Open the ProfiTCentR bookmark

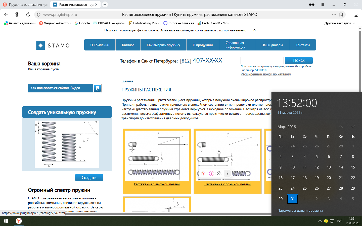pyautogui.click(x=213, y=23)
